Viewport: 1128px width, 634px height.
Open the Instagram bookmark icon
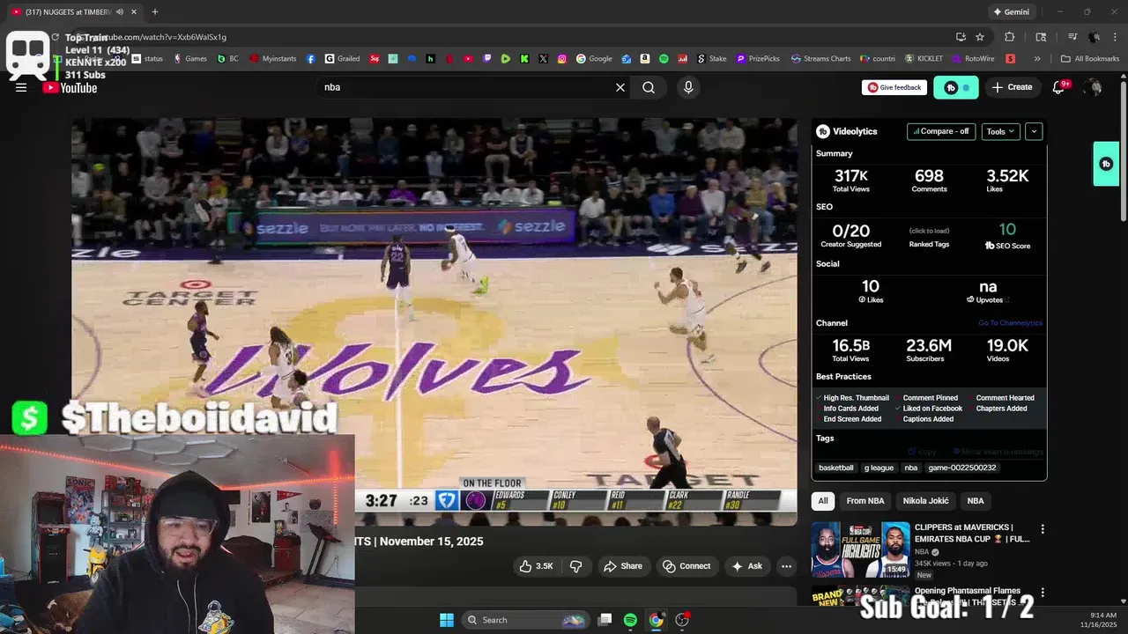pos(562,59)
